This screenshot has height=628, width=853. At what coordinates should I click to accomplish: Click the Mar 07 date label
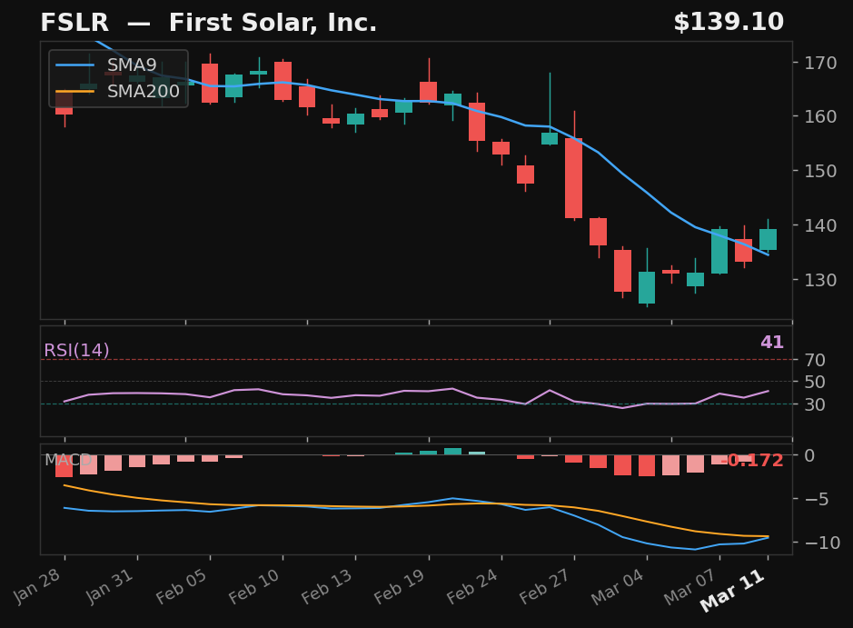click(x=691, y=586)
